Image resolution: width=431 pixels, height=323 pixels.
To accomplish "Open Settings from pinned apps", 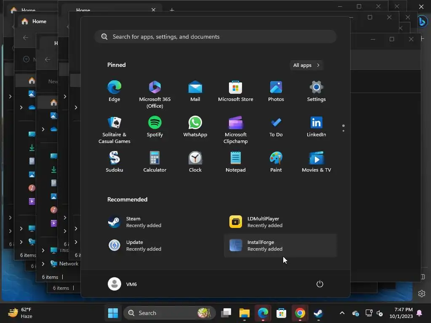I will coord(317,91).
